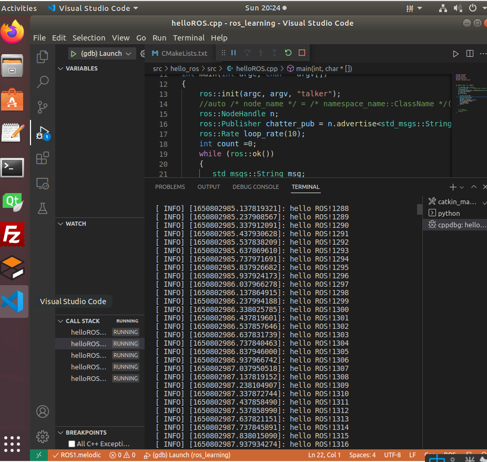Open the Terminal menu
The image size is (487, 462).
point(189,38)
